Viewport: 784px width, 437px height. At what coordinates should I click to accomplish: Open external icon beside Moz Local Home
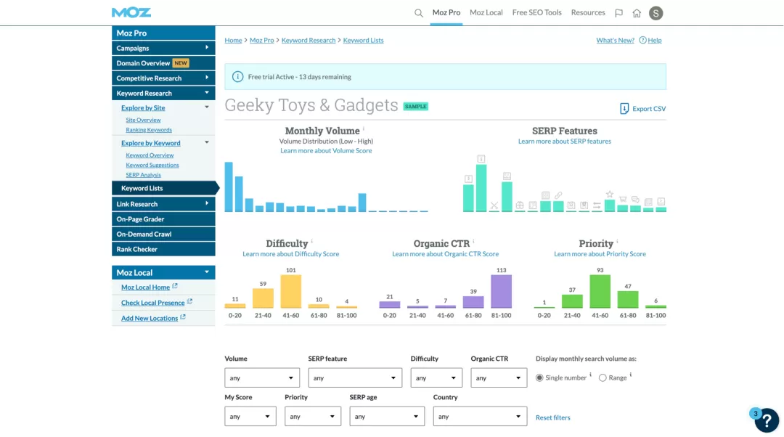[175, 286]
